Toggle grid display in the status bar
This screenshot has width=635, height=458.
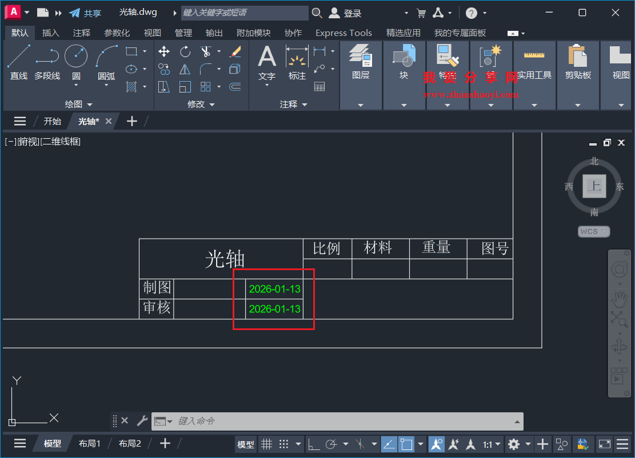point(267,444)
